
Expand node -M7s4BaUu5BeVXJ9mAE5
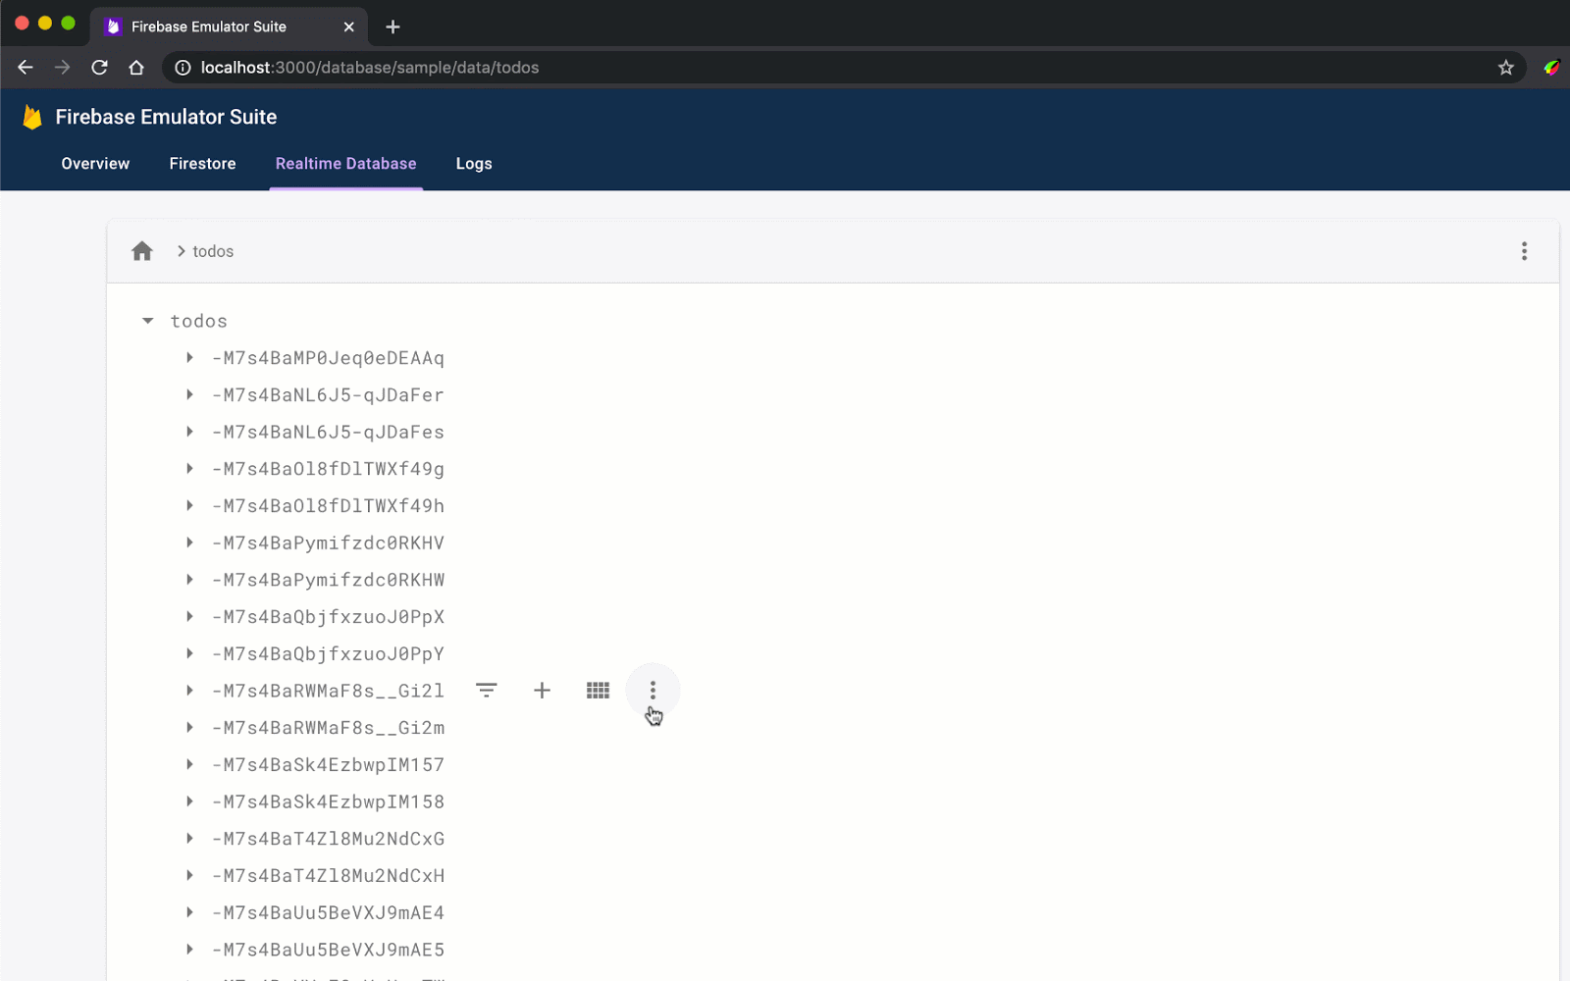(x=189, y=950)
